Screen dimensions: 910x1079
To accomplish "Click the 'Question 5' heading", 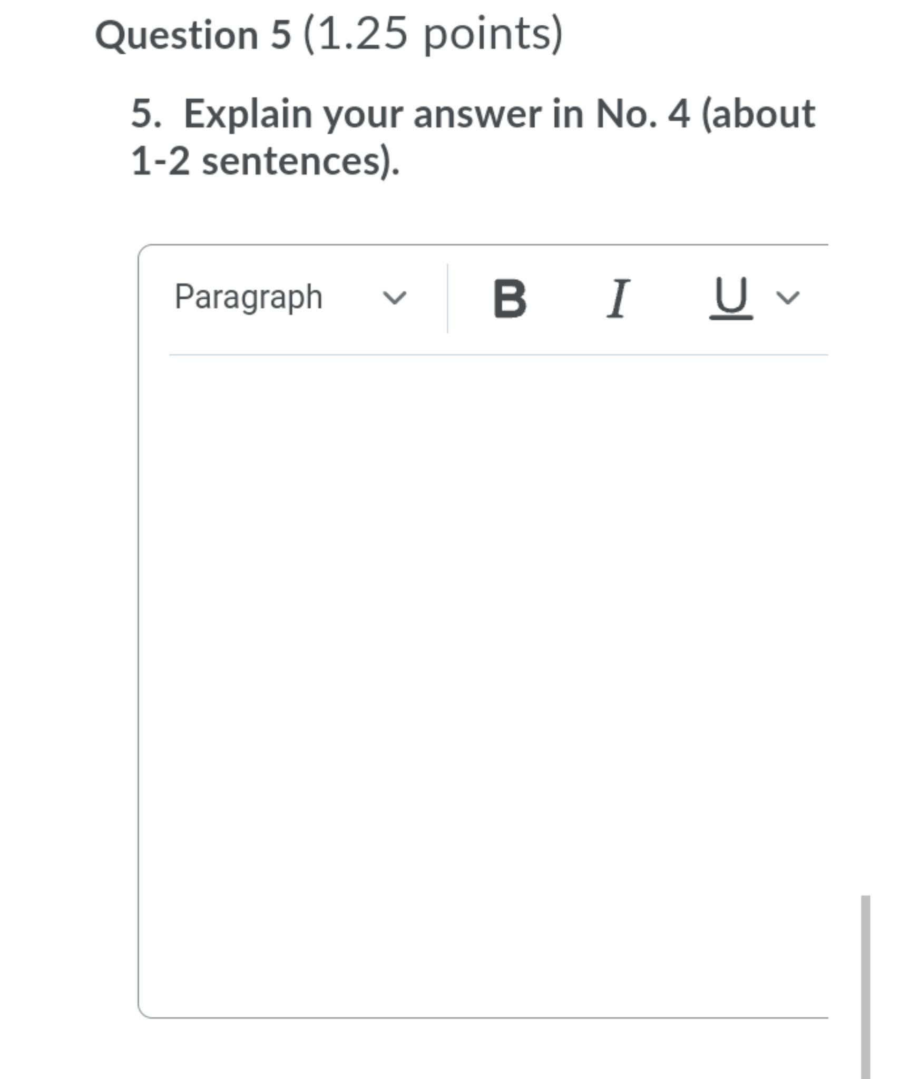I will [193, 35].
